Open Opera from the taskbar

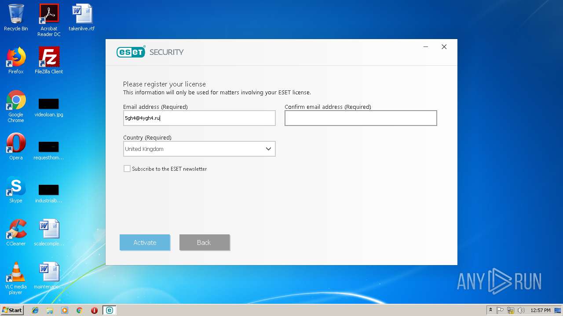94,310
